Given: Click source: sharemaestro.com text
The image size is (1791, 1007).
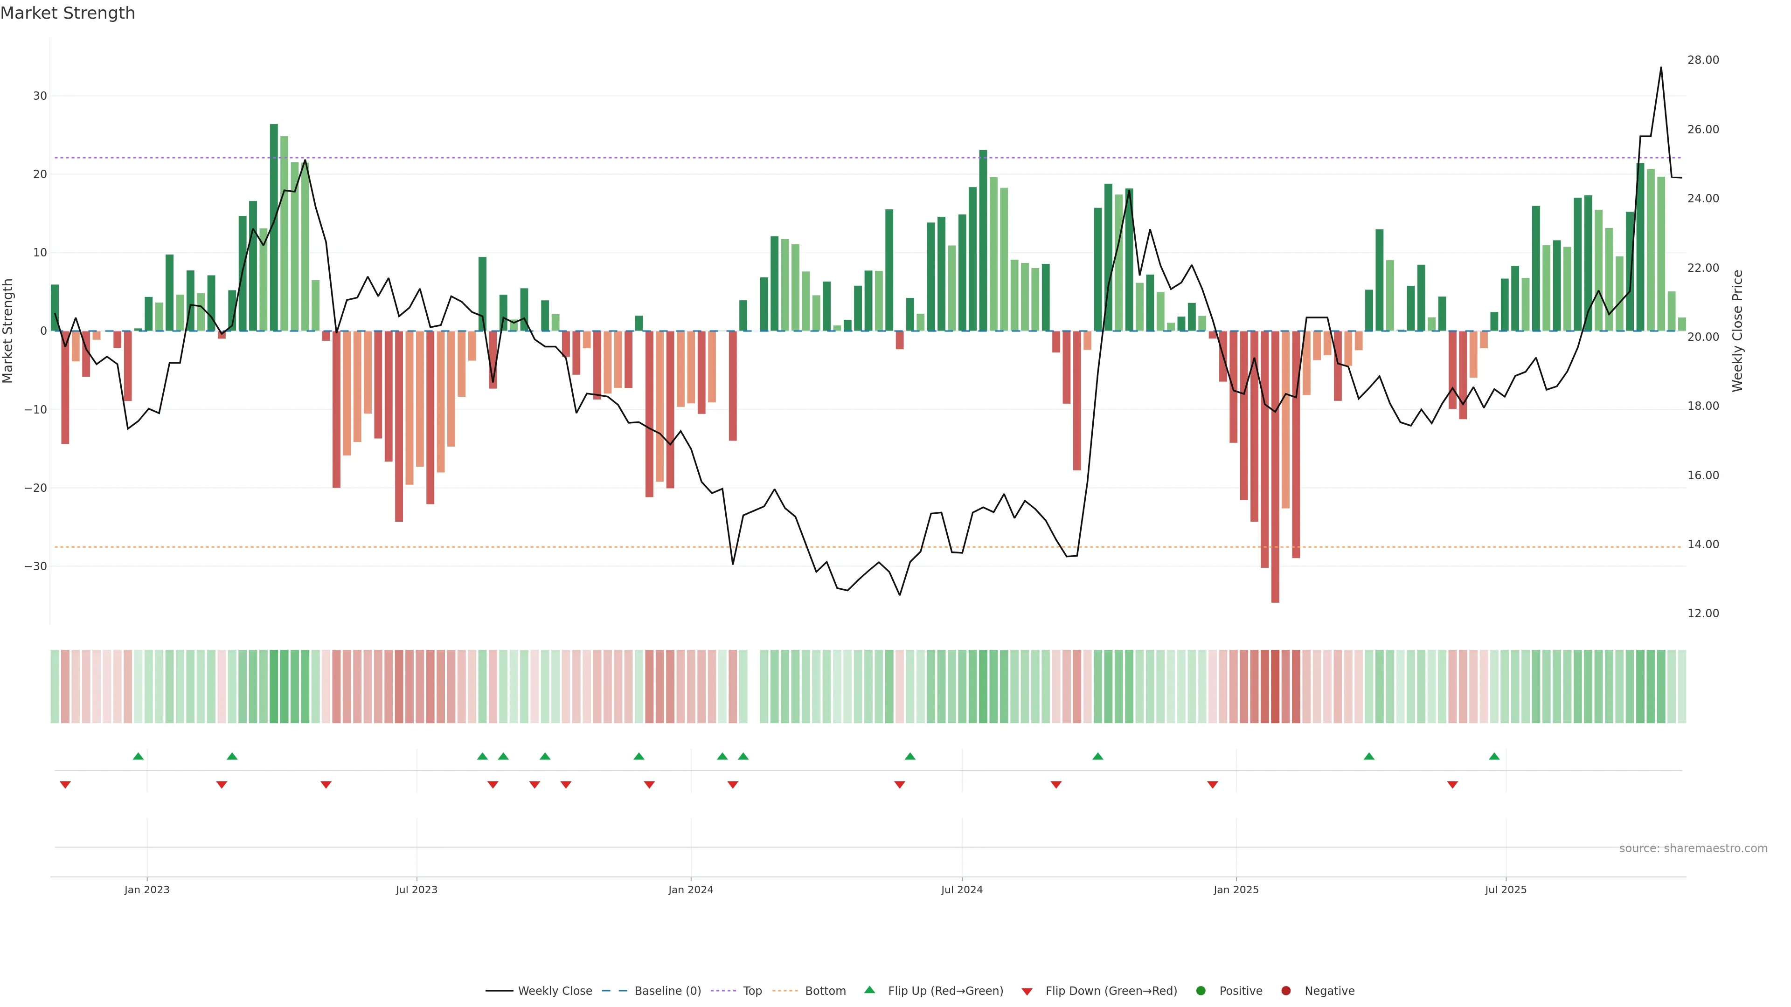Looking at the screenshot, I should (x=1693, y=848).
